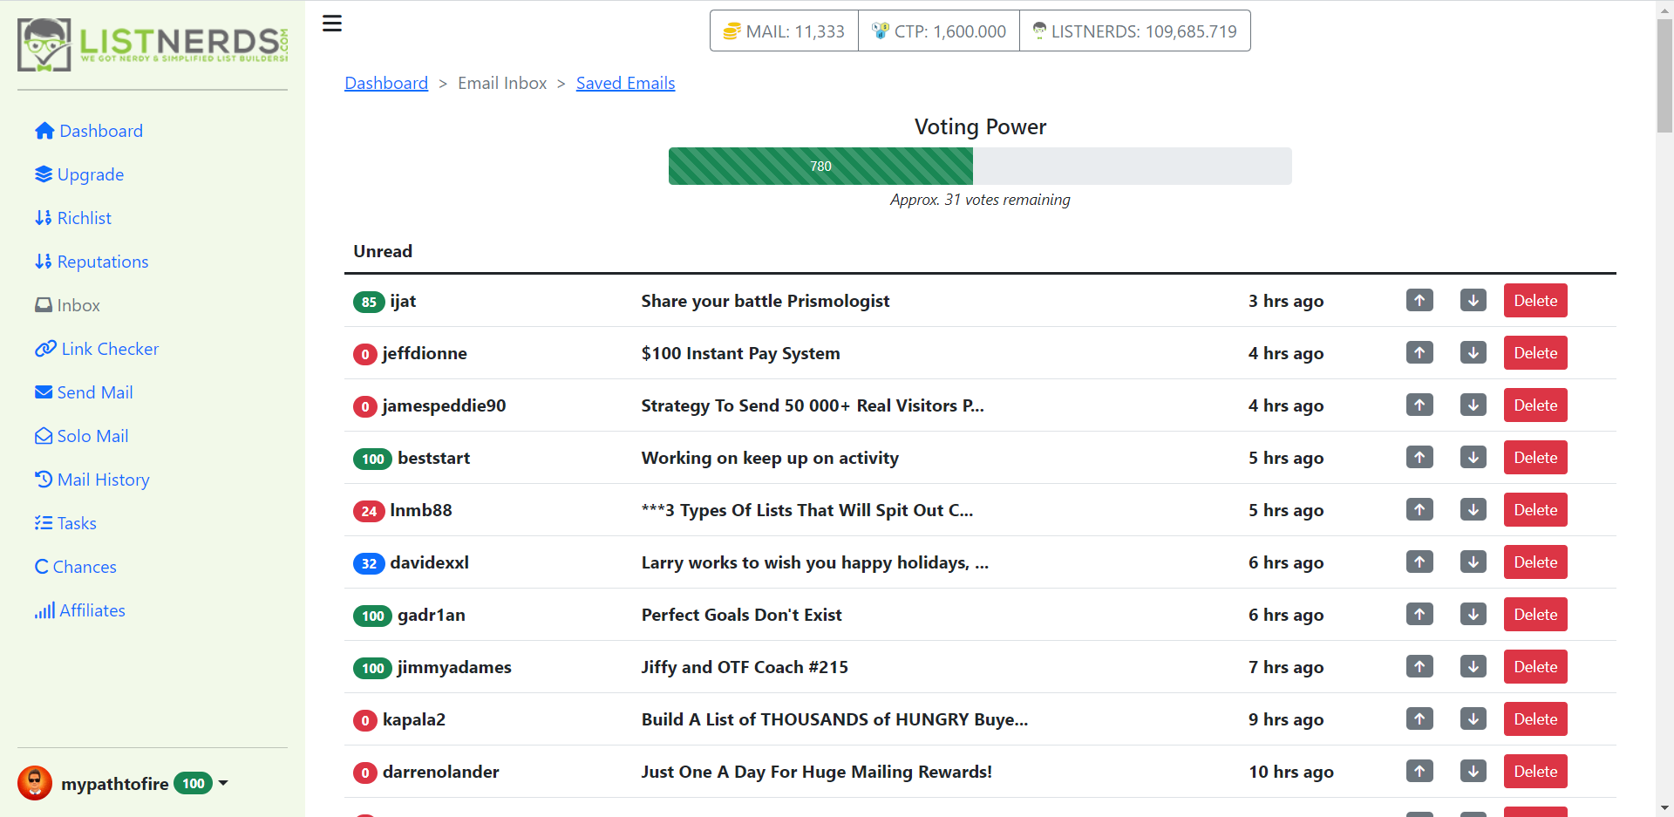Screen dimensions: 1674x817
Task: Follow the Dashboard breadcrumb link
Action: (x=386, y=83)
